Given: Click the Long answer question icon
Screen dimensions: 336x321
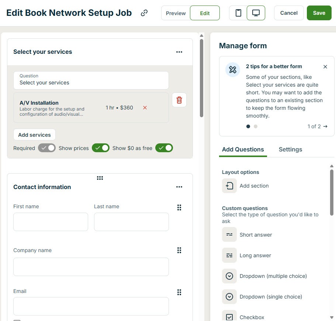Looking at the screenshot, I should click(x=229, y=255).
